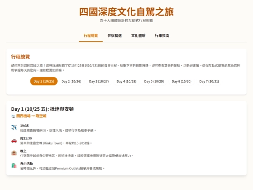Click the Premium Outlets description line
This screenshot has height=190, width=253.
click(62, 168)
